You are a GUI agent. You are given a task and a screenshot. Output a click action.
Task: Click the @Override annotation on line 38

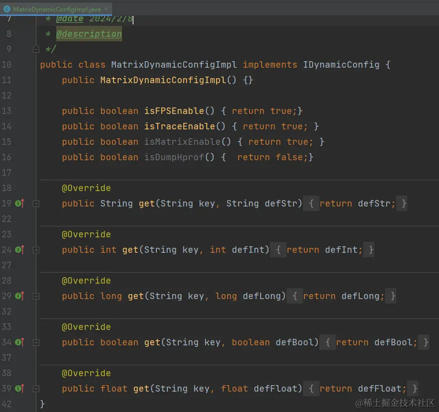(86, 373)
